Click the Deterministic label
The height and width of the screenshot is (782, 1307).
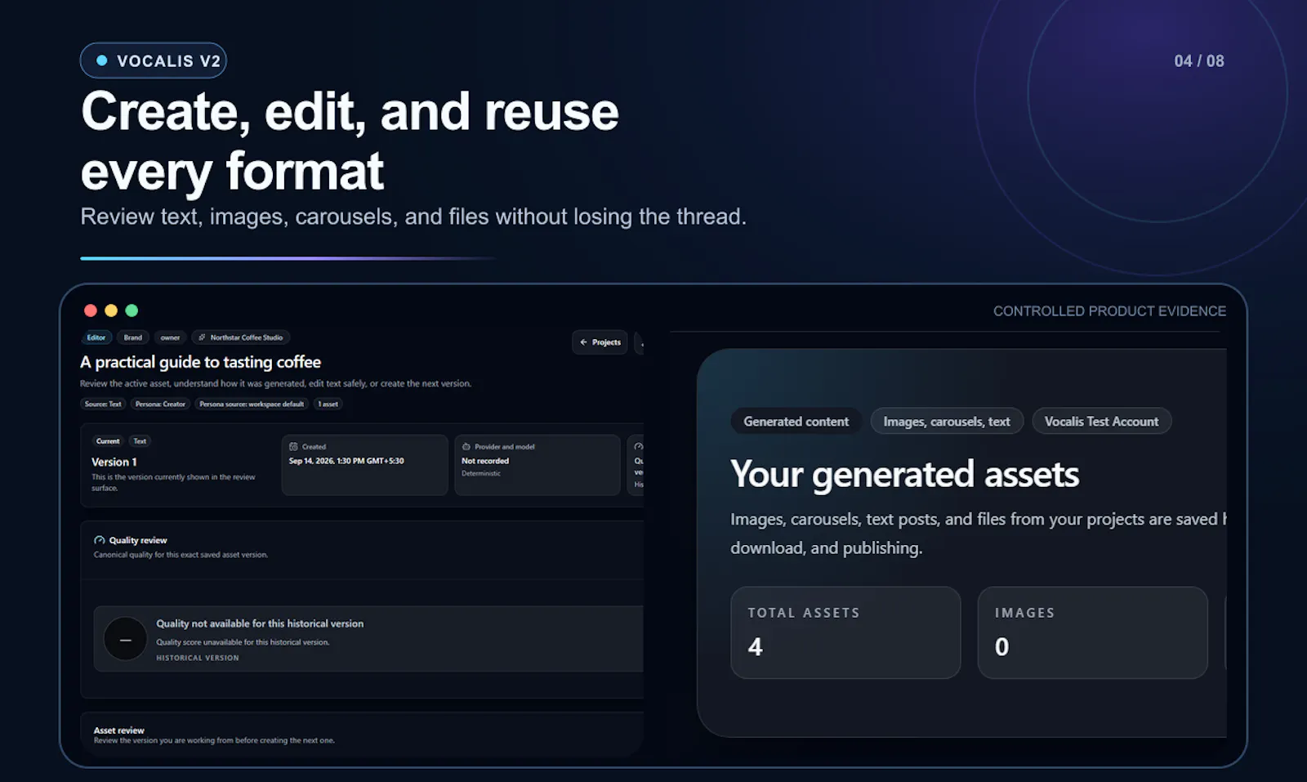(x=481, y=474)
